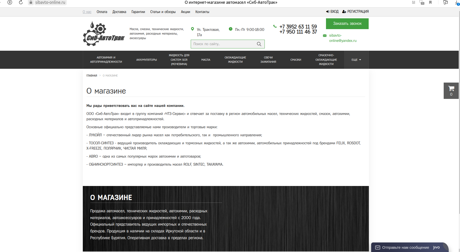Click the Мы рады приветствовать greeting line
The height and width of the screenshot is (252, 460).
[x=136, y=106]
